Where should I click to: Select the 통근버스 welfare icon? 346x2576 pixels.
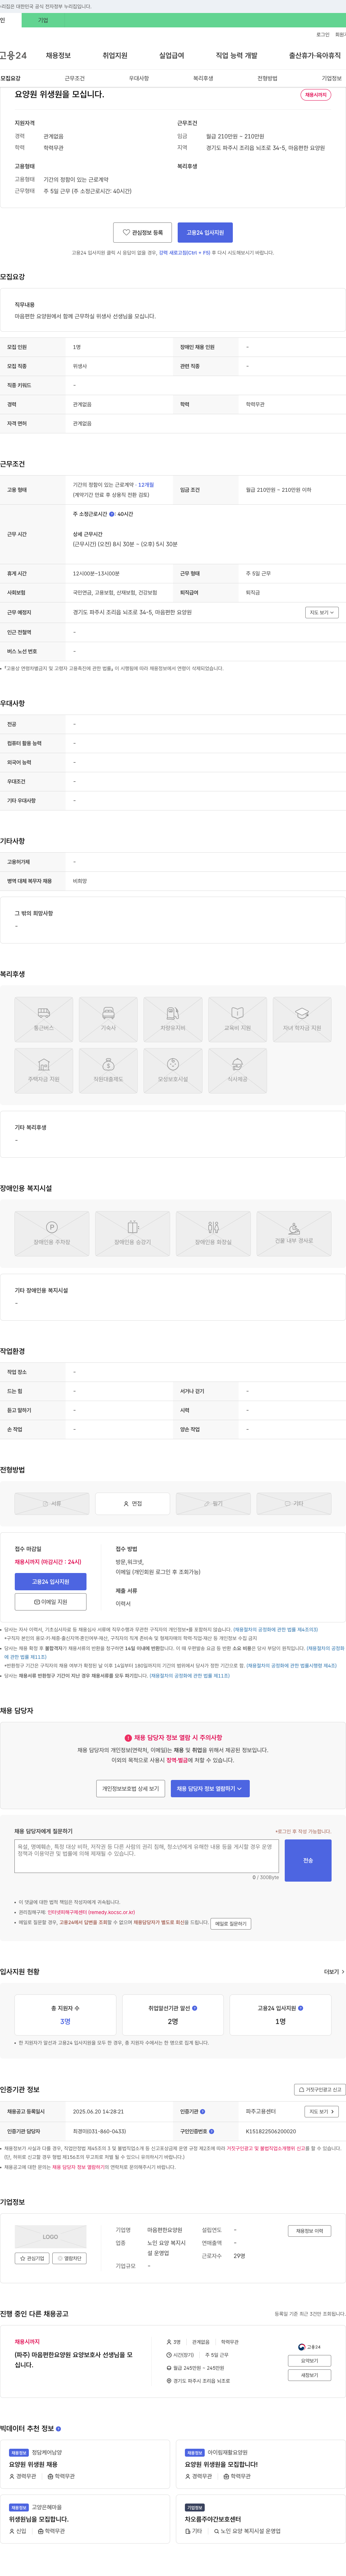click(x=44, y=1019)
